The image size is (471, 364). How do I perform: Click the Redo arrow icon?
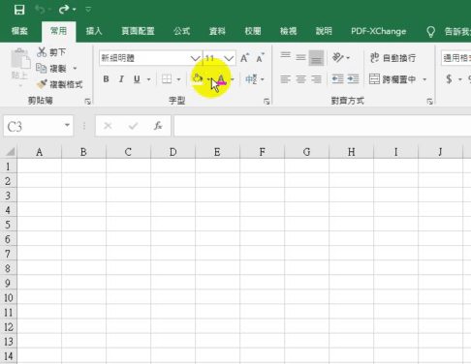click(x=64, y=10)
